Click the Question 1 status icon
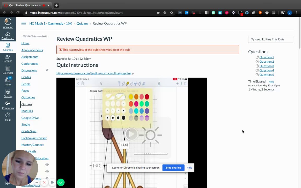Screen dimensions: 301x188 257,57
